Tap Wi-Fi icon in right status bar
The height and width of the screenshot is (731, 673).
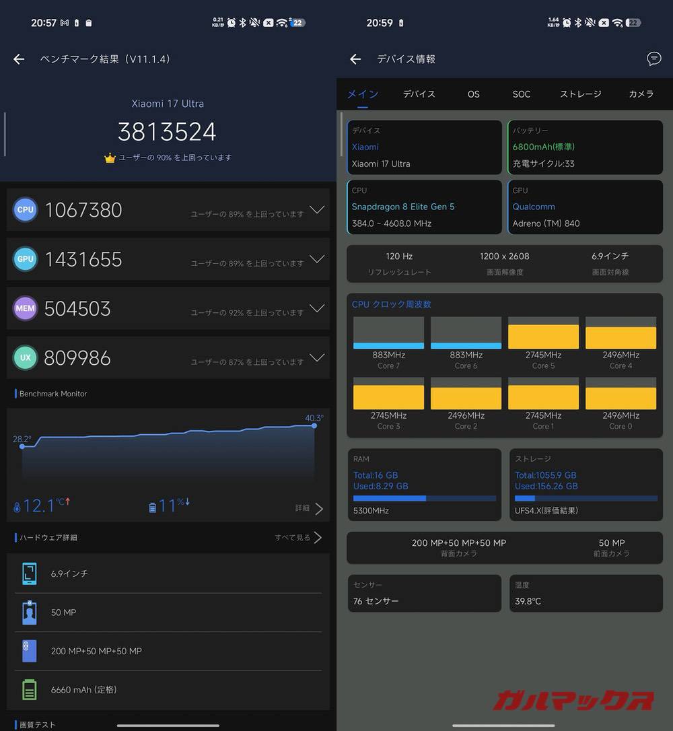pos(617,23)
